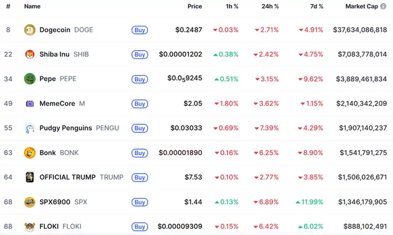393x235 pixels.
Task: Click the Shiba Inu coin logo
Action: click(x=30, y=55)
